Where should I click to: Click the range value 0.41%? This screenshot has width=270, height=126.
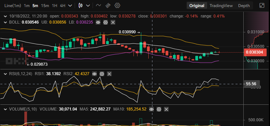point(219,17)
